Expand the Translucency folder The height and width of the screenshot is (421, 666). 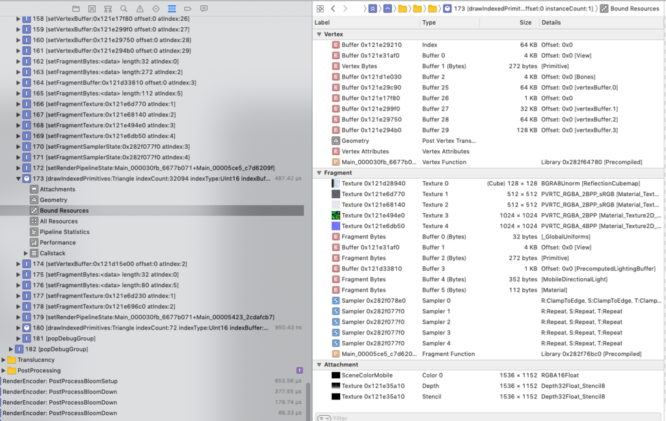pyautogui.click(x=3, y=360)
